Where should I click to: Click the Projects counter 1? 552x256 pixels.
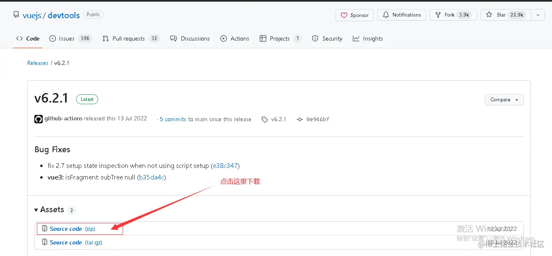pos(297,38)
